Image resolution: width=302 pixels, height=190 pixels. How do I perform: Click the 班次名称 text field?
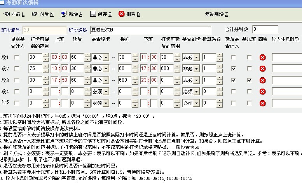pos(150,30)
